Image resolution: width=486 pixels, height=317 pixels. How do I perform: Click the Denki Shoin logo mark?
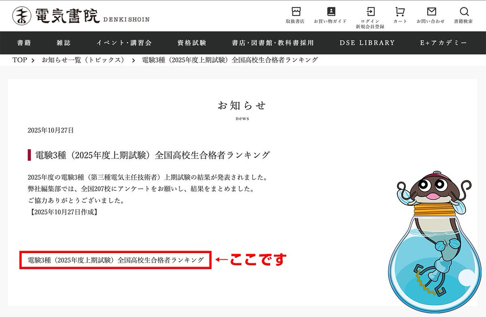click(23, 16)
